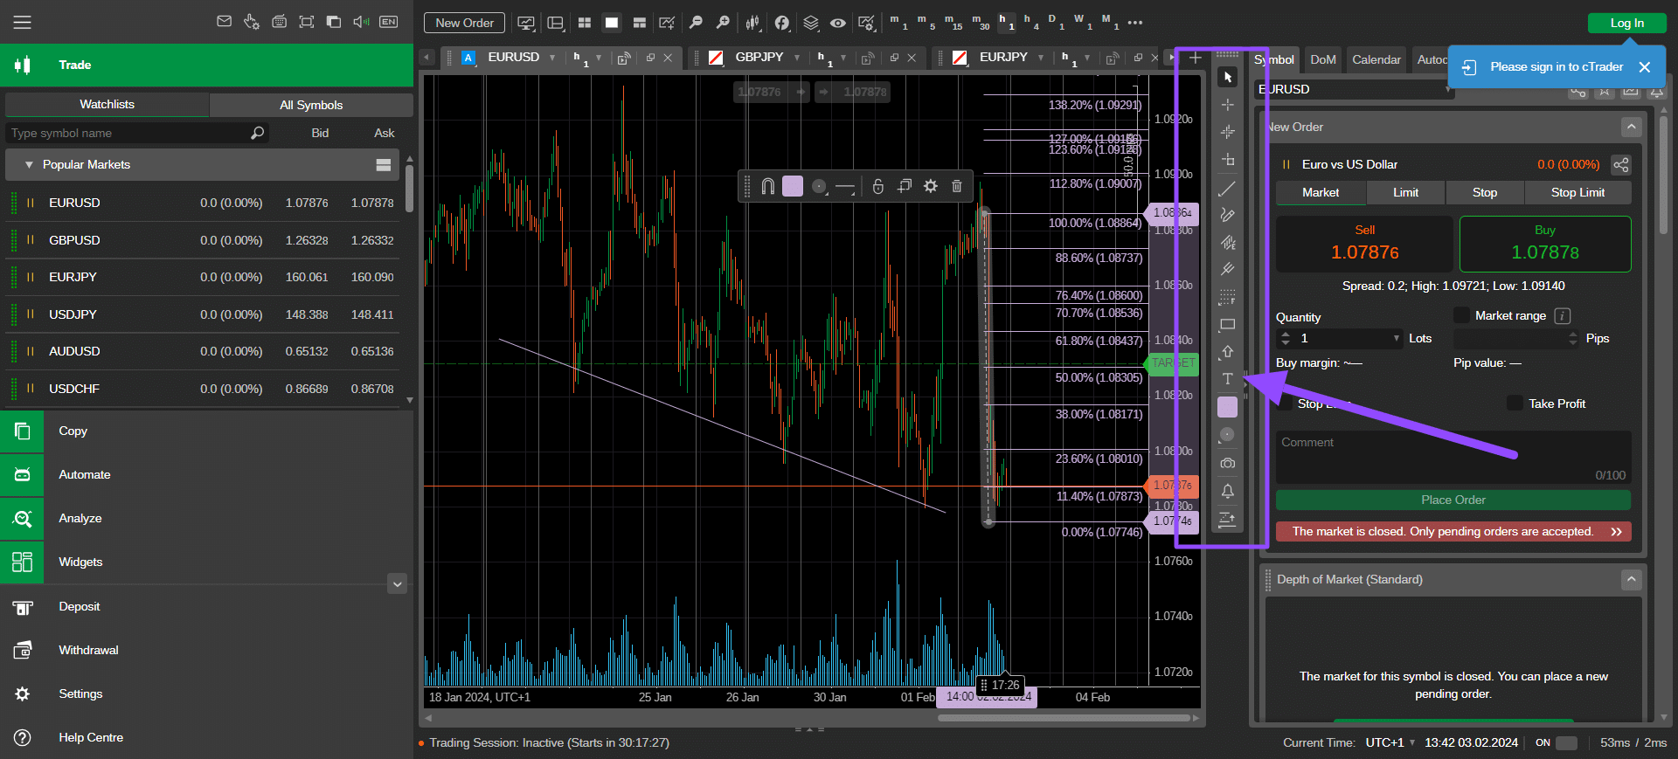The image size is (1678, 759).
Task: Open the mail inbox envelope icon
Action: point(225,22)
